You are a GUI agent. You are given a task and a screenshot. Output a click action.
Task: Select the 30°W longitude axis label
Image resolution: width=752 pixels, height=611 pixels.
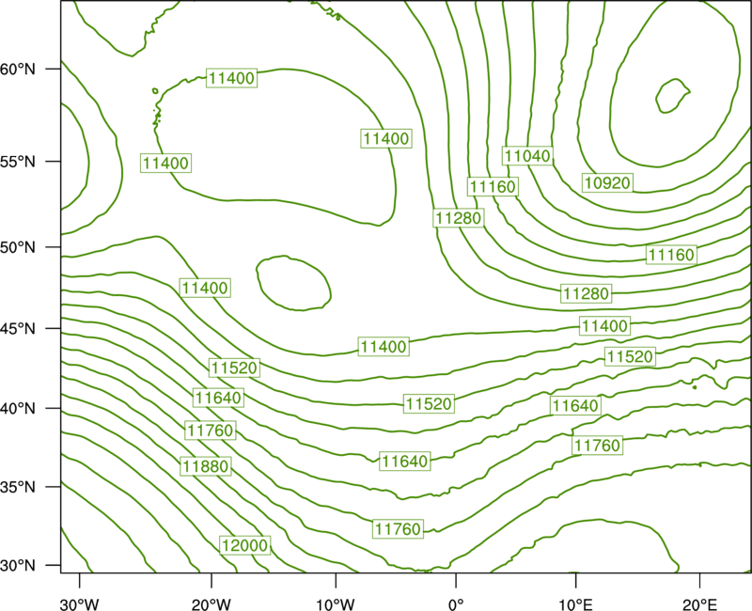[79, 604]
